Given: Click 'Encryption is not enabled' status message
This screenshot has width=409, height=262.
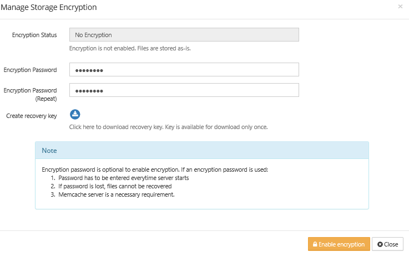Looking at the screenshot, I should point(130,48).
